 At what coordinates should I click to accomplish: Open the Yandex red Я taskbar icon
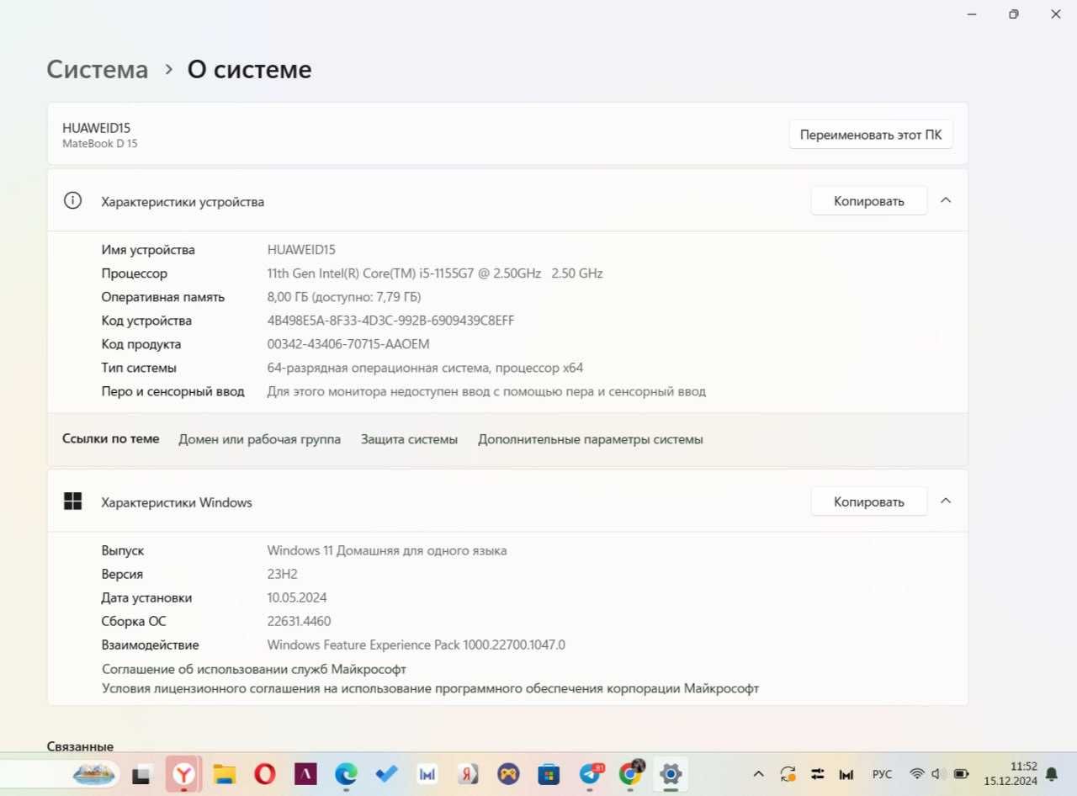point(468,774)
